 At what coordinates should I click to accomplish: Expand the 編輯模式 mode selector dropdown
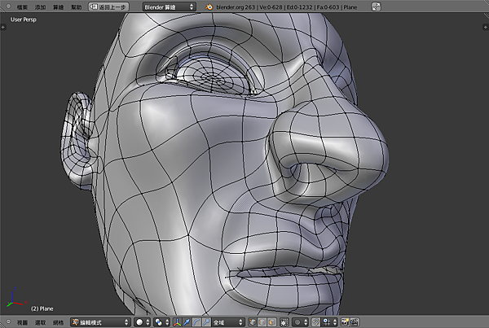click(x=99, y=322)
